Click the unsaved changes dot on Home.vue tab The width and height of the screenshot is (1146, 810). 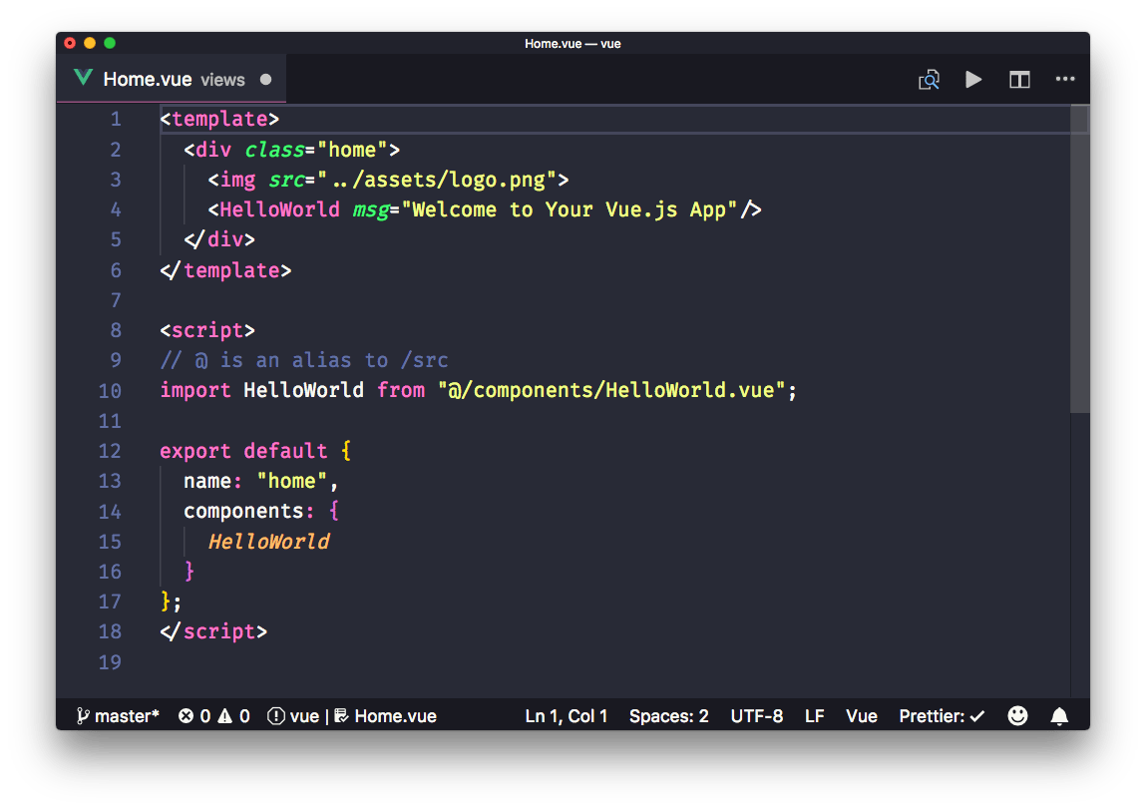(263, 78)
